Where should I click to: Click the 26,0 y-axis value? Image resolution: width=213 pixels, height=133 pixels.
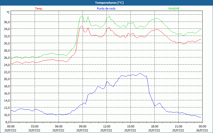tap(7, 58)
